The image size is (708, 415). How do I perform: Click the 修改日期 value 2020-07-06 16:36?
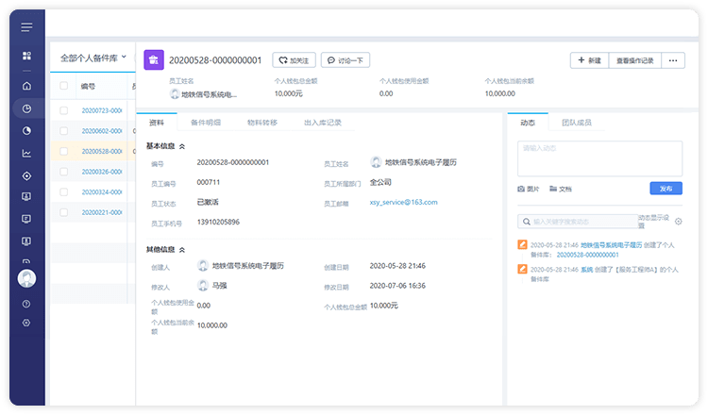pos(397,286)
